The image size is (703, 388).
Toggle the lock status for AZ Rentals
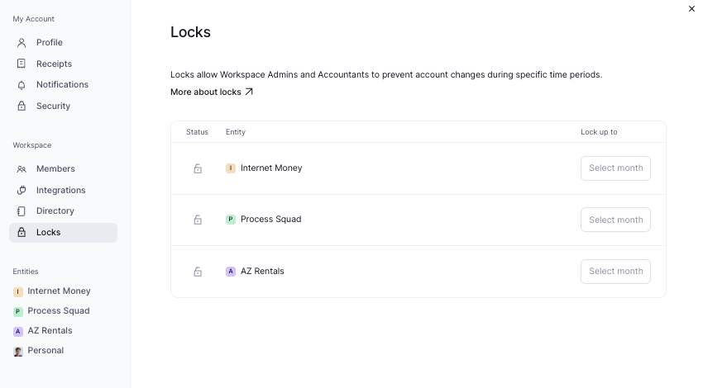[x=198, y=272]
